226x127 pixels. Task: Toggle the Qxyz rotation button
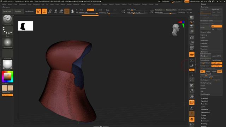pyautogui.click(x=192, y=70)
